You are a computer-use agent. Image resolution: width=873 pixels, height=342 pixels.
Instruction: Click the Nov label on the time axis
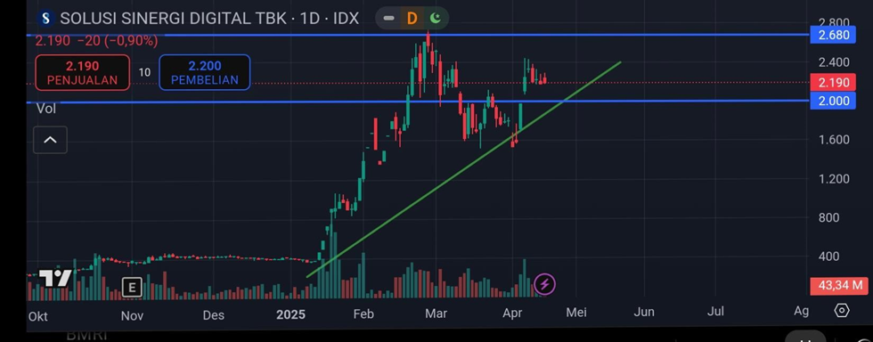point(132,316)
